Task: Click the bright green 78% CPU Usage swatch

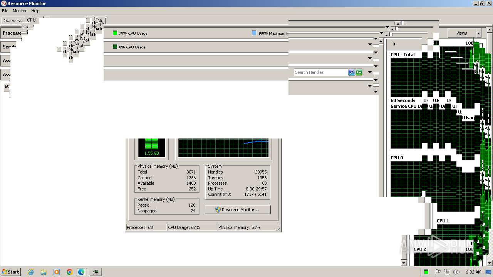Action: (115, 33)
